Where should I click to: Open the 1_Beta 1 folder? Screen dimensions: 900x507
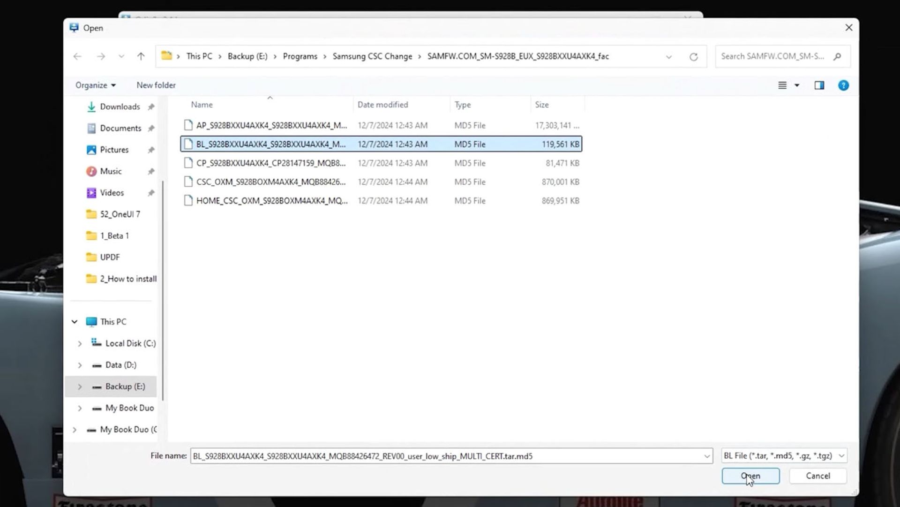[x=114, y=236]
